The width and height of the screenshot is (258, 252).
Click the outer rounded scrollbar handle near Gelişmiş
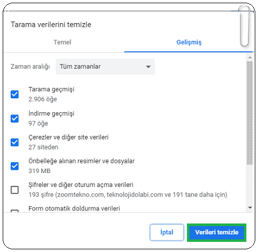(x=245, y=26)
